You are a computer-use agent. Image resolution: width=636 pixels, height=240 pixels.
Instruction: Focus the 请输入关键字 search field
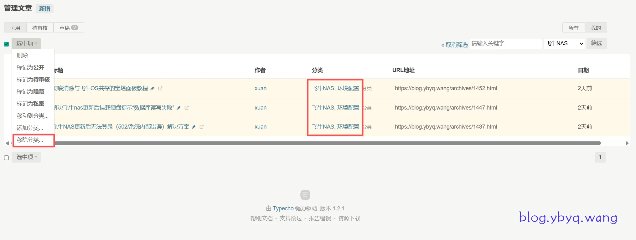[505, 43]
